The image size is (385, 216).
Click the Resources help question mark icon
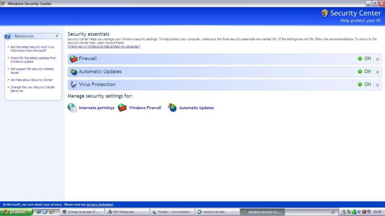pos(8,36)
